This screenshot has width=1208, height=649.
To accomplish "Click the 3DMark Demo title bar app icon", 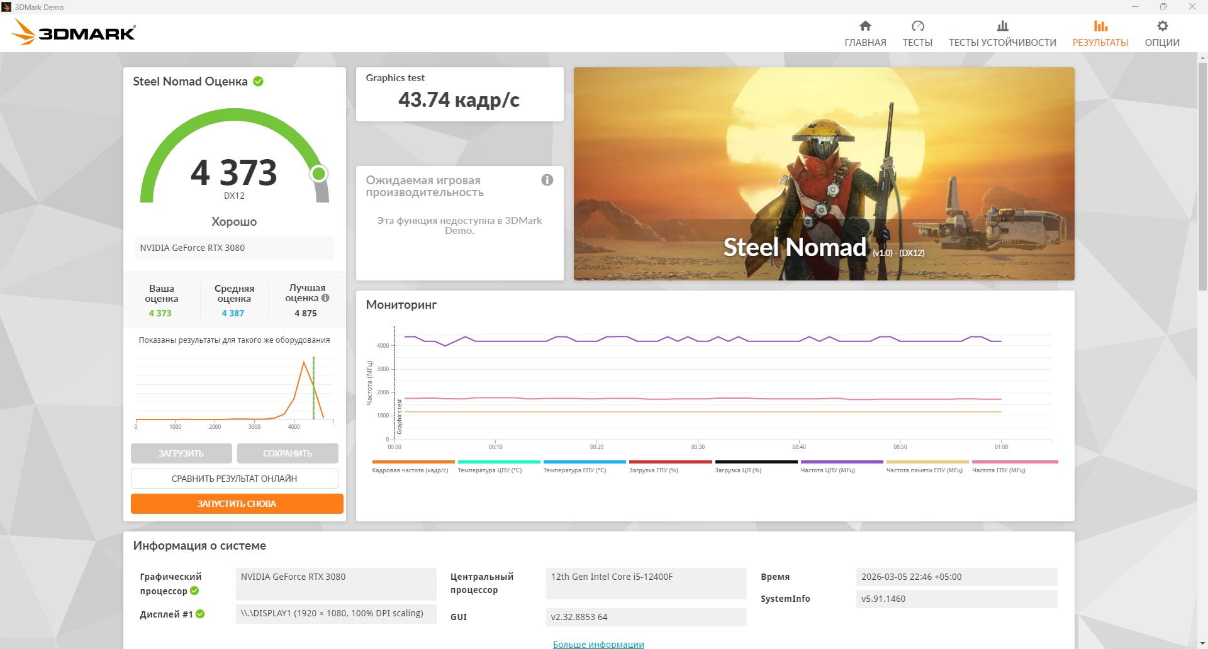I will click(7, 7).
